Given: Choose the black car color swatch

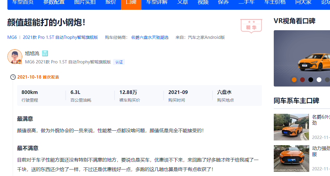Looking at the screenshot, I should point(310,80).
